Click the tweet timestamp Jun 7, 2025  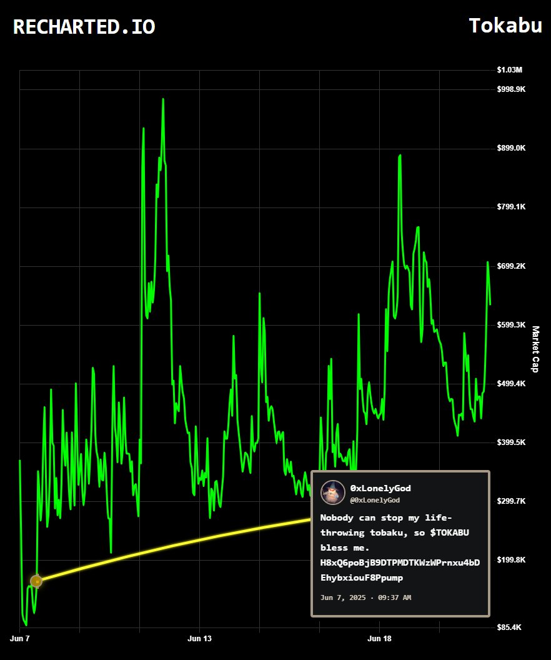(365, 597)
